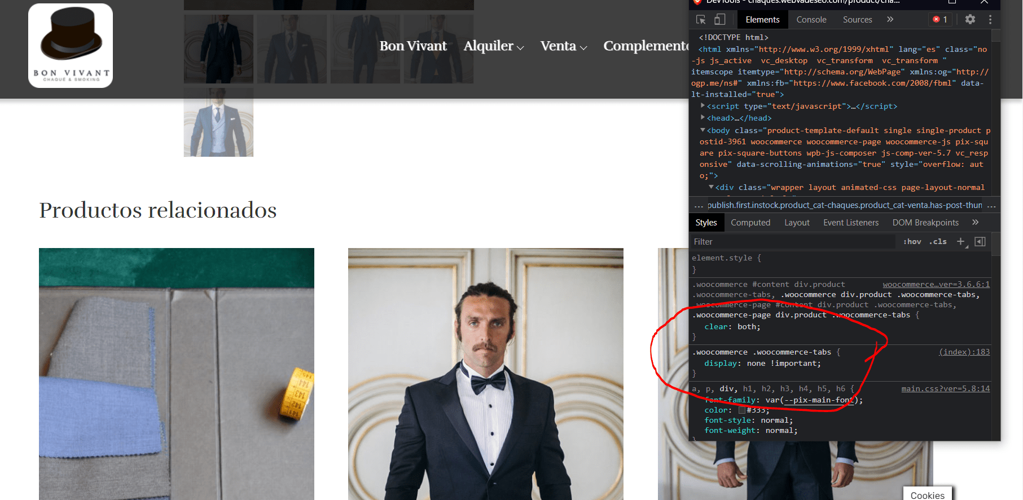Select the <!DOCTYPE html> line
The height and width of the screenshot is (500, 1023).
point(734,37)
